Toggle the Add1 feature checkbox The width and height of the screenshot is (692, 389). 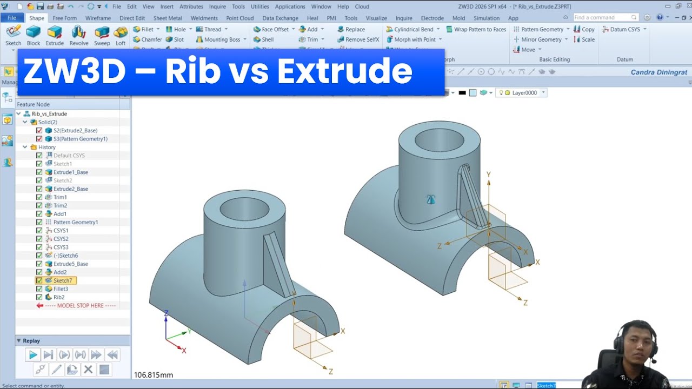(39, 214)
